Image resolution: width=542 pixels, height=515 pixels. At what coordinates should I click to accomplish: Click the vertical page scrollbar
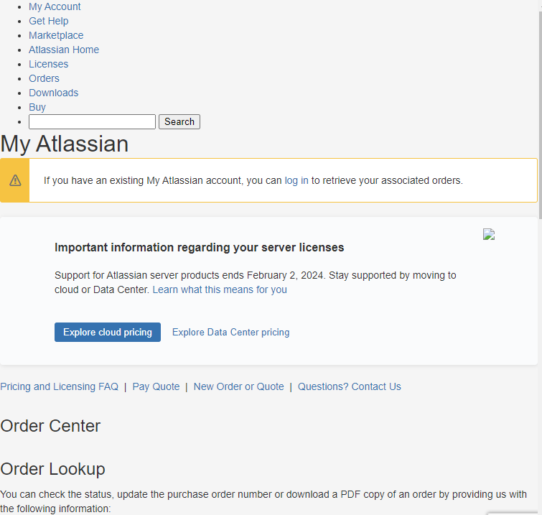click(540, 114)
